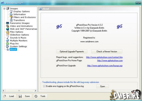Select the Filters and Exclusions funnel icon
The width and height of the screenshot is (142, 101).
pyautogui.click(x=11, y=17)
